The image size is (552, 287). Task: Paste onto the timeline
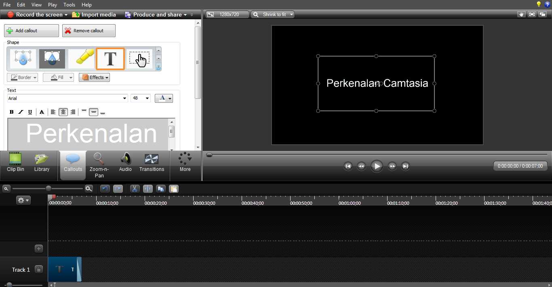174,189
